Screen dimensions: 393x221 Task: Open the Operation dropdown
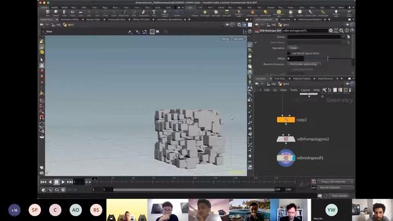coord(294,48)
